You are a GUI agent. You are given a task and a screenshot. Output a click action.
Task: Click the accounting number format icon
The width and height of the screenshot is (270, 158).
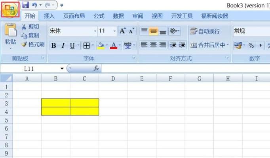tap(238, 45)
